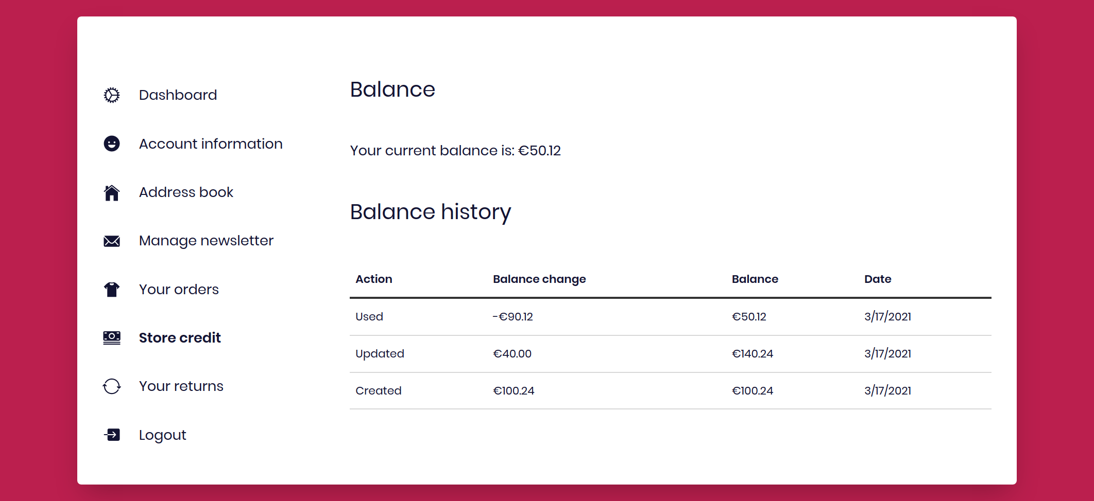
Task: Click the banknote Store credit icon
Action: pyautogui.click(x=112, y=338)
